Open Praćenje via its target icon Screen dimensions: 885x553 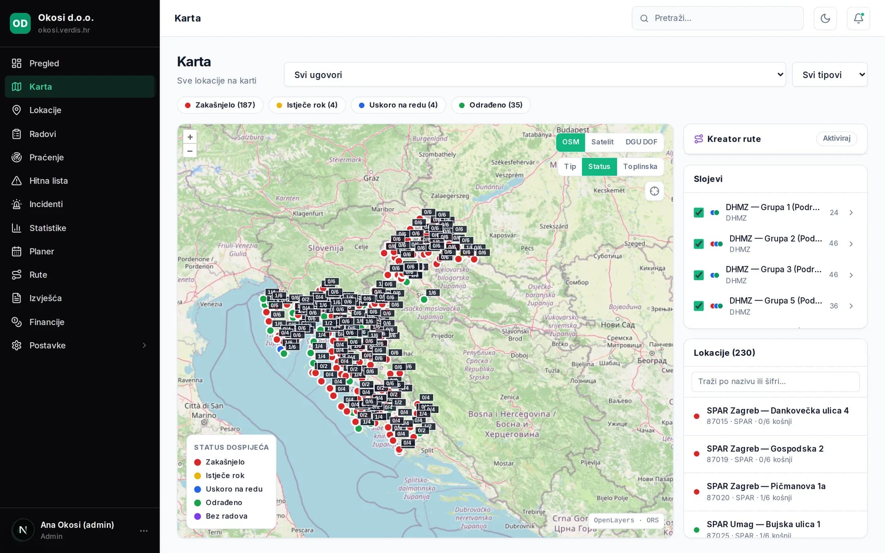[x=17, y=157]
